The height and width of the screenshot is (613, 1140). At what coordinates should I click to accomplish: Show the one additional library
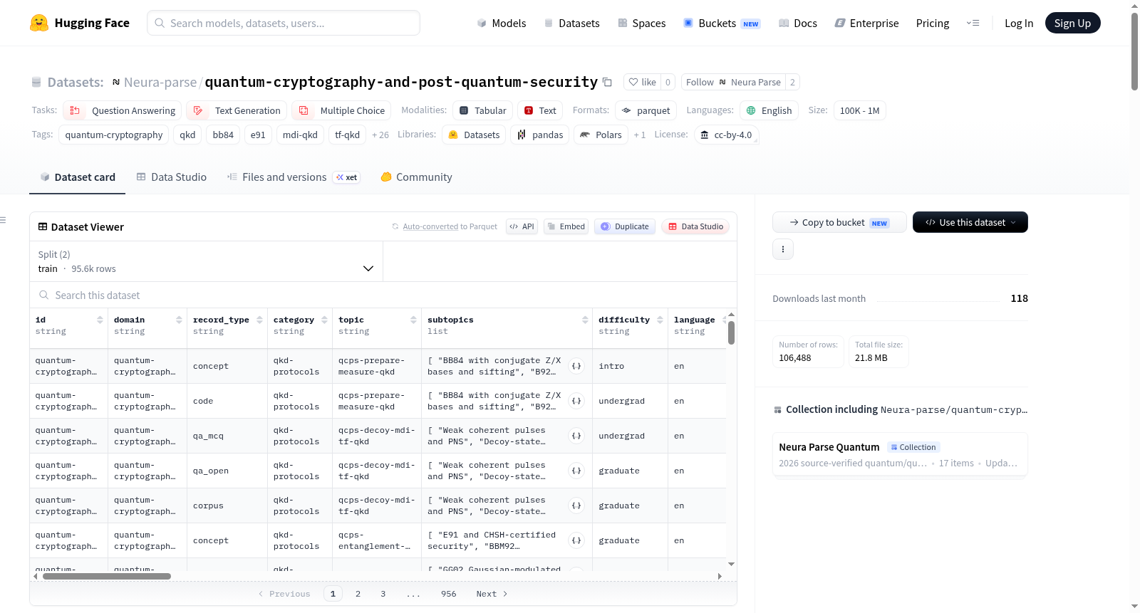[x=639, y=135]
